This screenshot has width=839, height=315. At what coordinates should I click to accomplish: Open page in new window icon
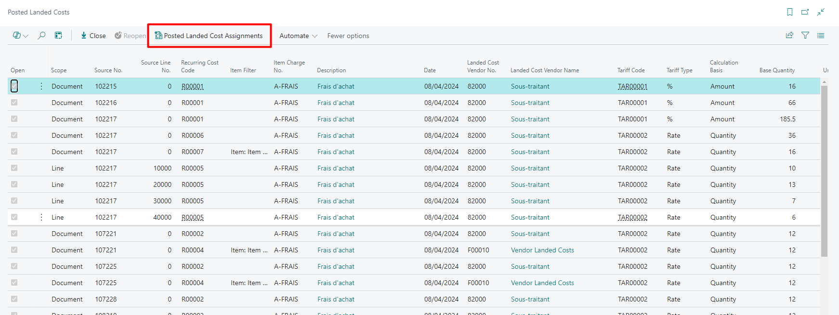pyautogui.click(x=805, y=12)
